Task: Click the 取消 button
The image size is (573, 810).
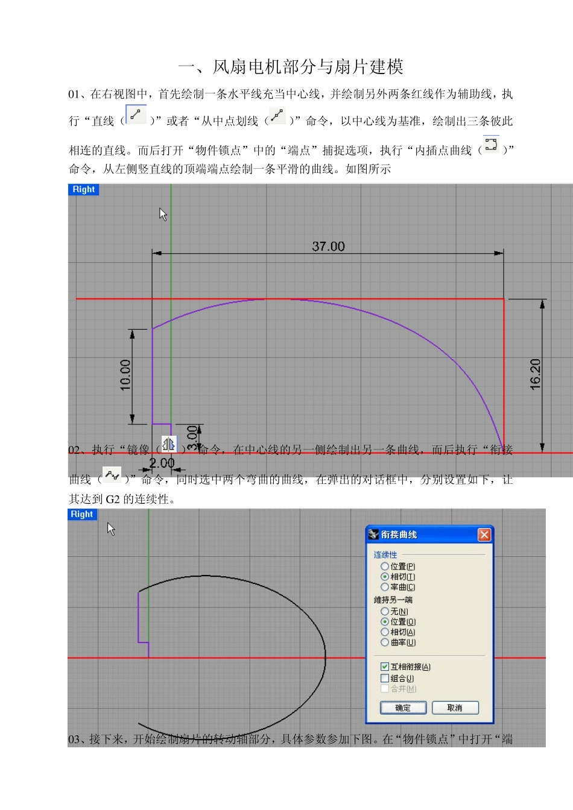Action: click(x=455, y=708)
